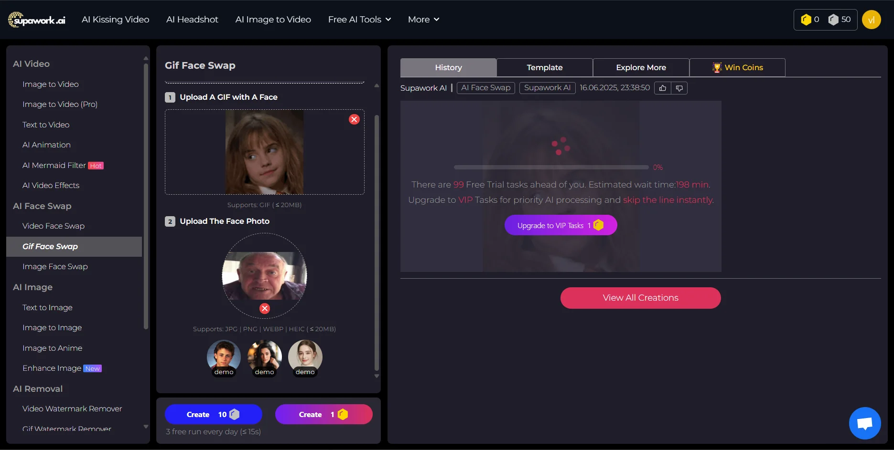Go to AI Image to Video

pos(273,20)
